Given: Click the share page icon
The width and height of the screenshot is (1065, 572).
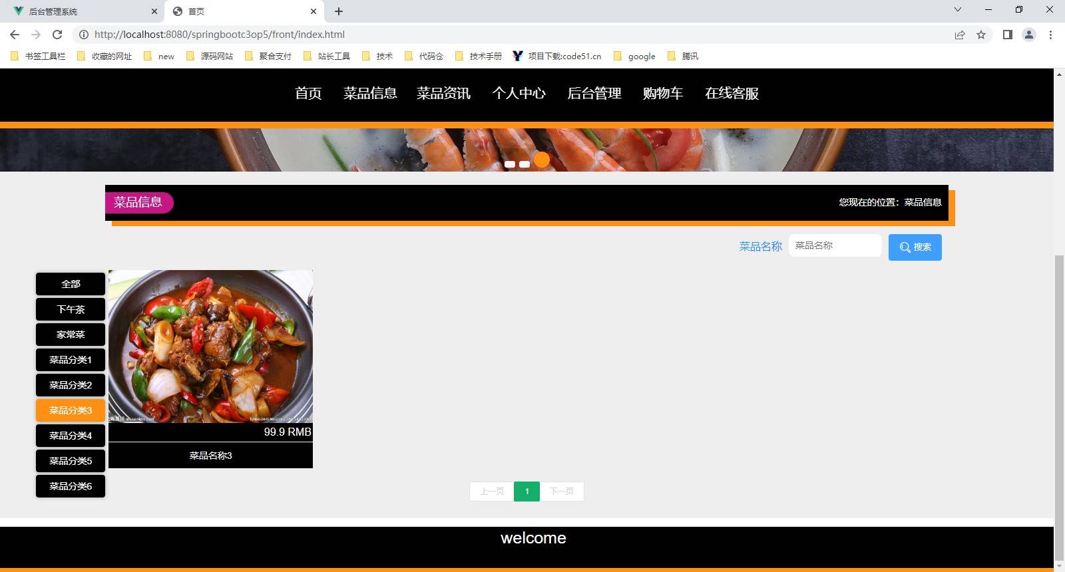Looking at the screenshot, I should [960, 35].
